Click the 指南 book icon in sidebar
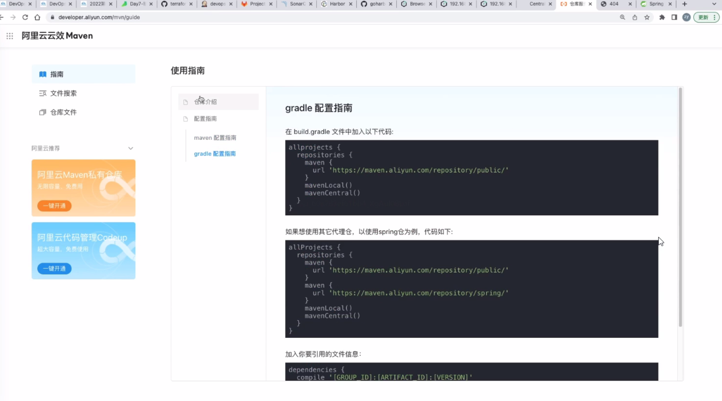The width and height of the screenshot is (722, 401). pos(42,74)
